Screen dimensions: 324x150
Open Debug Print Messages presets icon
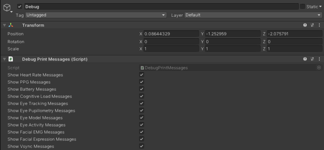(x=312, y=59)
